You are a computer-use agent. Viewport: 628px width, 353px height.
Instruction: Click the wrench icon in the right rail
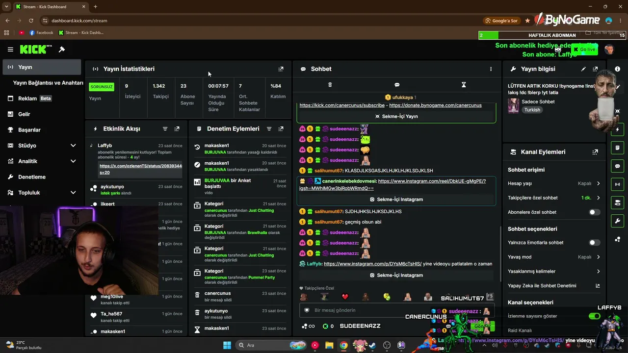(617, 221)
